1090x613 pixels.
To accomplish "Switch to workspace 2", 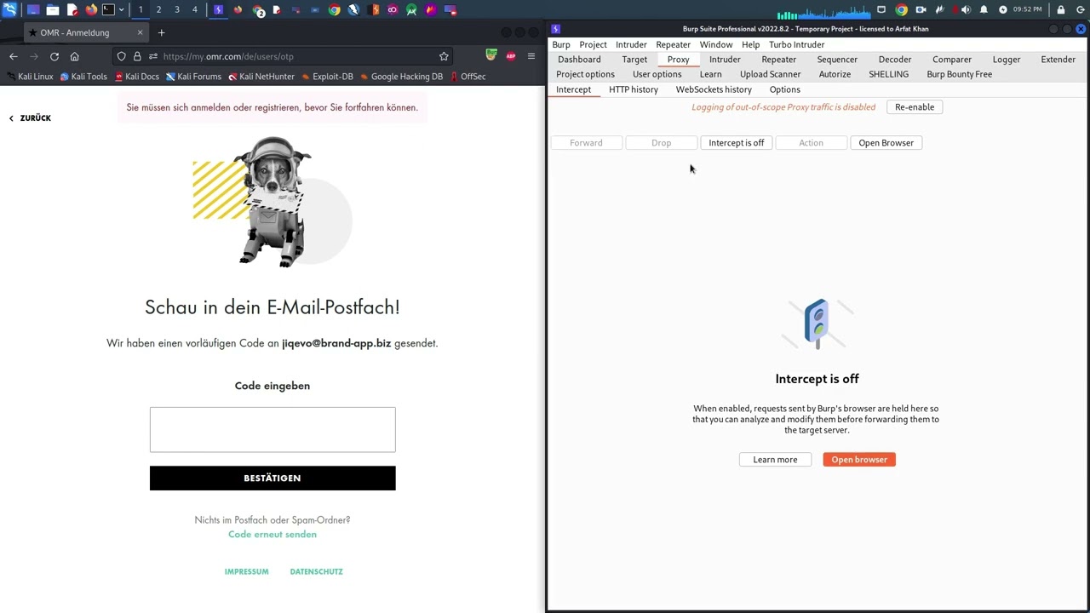I will 158,10.
